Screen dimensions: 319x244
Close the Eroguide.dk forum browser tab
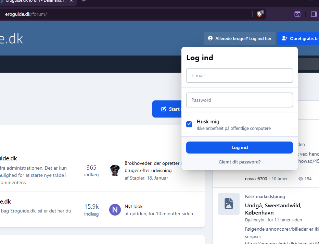point(71,1)
